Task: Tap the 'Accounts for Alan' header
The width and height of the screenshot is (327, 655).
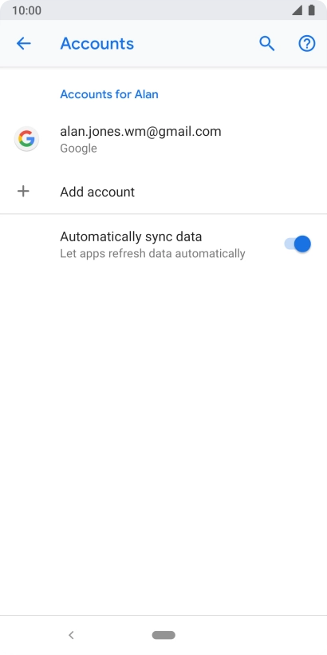Action: coord(109,94)
